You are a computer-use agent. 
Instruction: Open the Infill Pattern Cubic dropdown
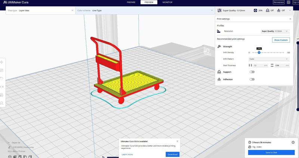(x=269, y=59)
